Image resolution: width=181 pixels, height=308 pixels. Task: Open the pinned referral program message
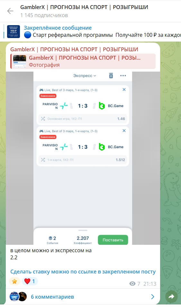coord(102,31)
